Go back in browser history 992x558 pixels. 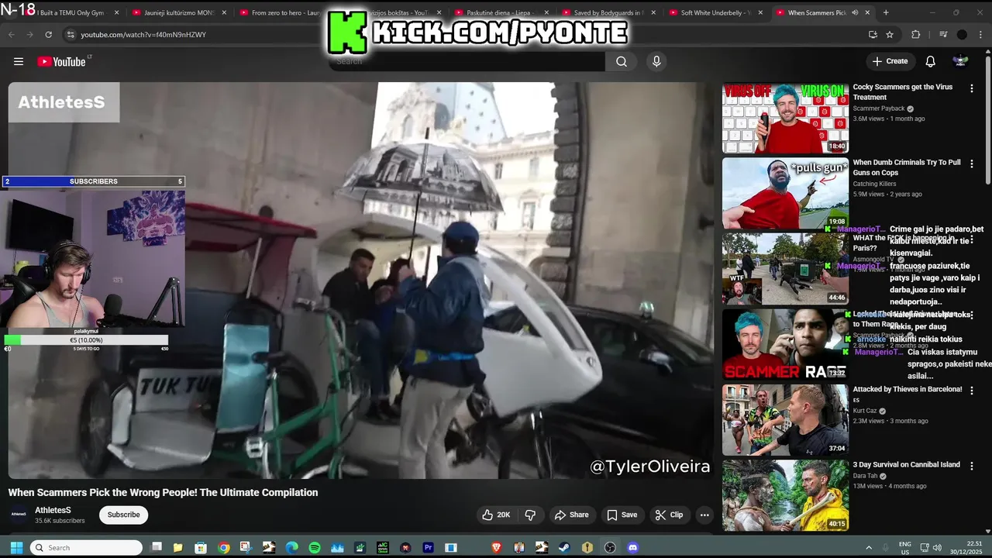pos(11,34)
